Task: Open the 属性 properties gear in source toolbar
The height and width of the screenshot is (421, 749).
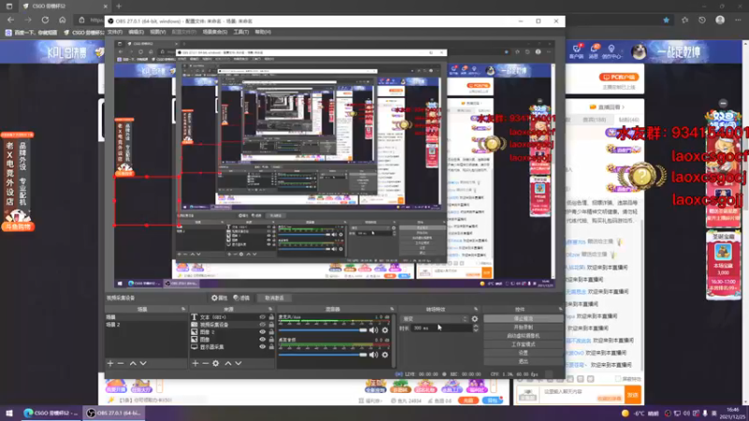Action: (219, 298)
